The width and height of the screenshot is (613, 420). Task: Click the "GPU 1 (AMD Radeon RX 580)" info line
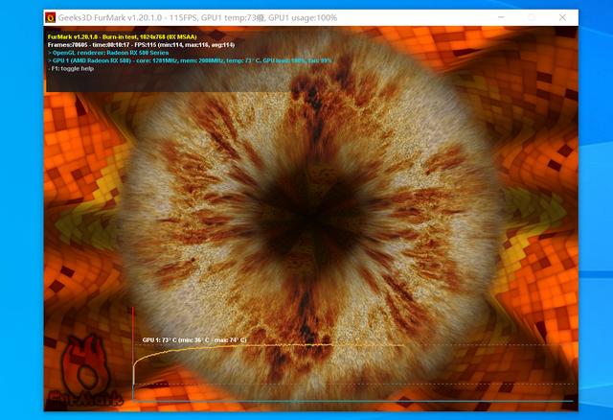pos(190,60)
